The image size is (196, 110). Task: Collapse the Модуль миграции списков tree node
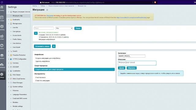click(9, 12)
